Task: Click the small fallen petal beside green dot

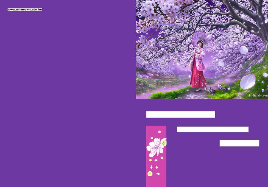Action: click(158, 174)
